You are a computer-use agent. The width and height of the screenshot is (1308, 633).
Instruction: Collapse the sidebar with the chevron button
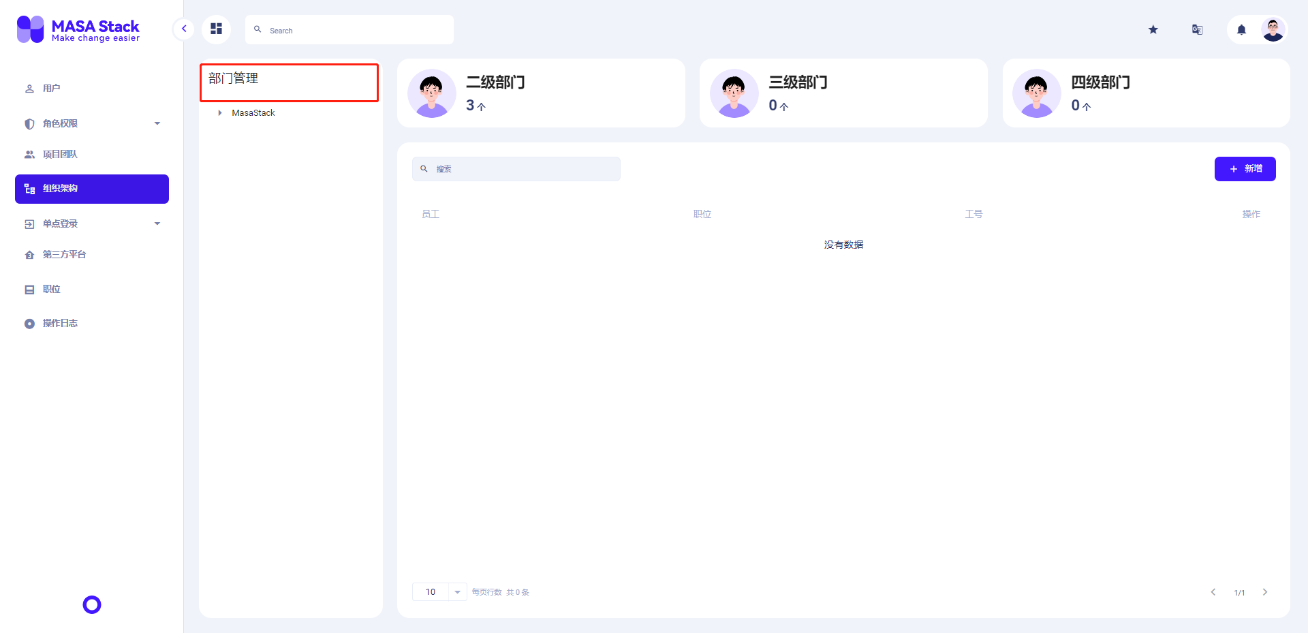tap(184, 29)
